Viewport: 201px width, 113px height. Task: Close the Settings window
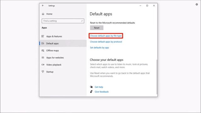tap(154, 6)
